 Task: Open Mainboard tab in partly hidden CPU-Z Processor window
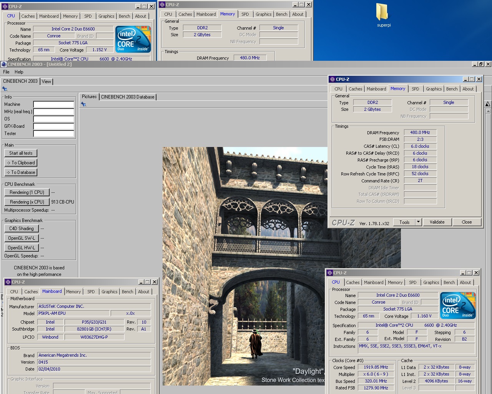coord(49,16)
